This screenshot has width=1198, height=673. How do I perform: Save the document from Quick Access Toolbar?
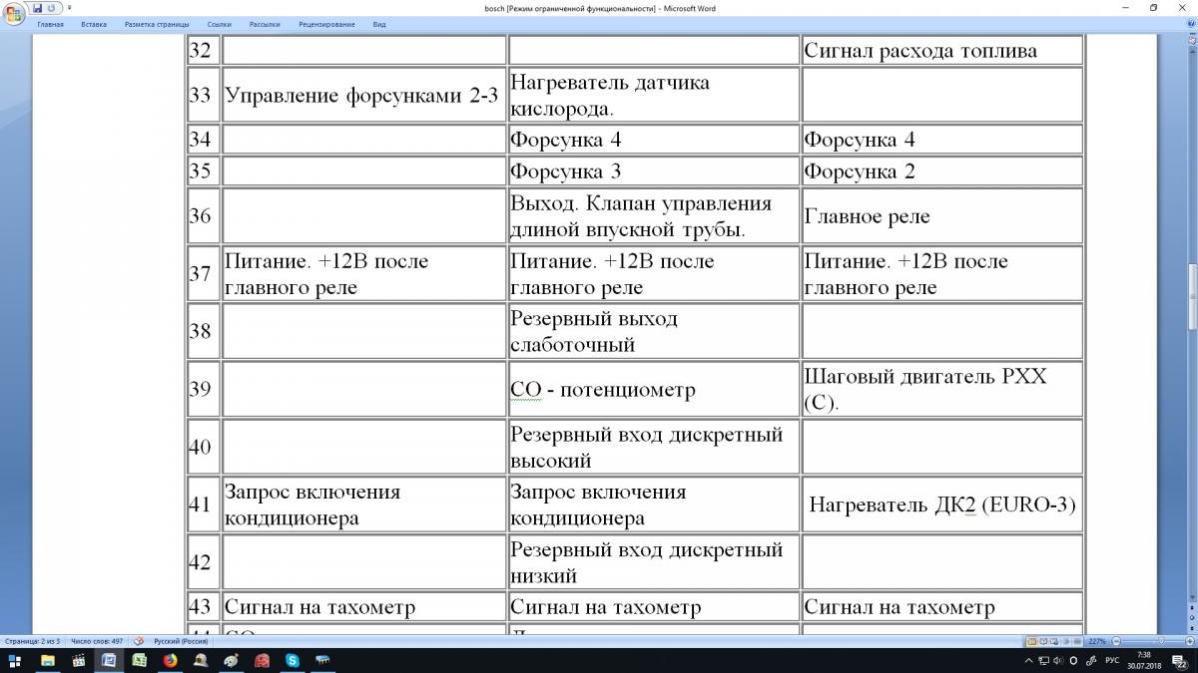tap(37, 8)
